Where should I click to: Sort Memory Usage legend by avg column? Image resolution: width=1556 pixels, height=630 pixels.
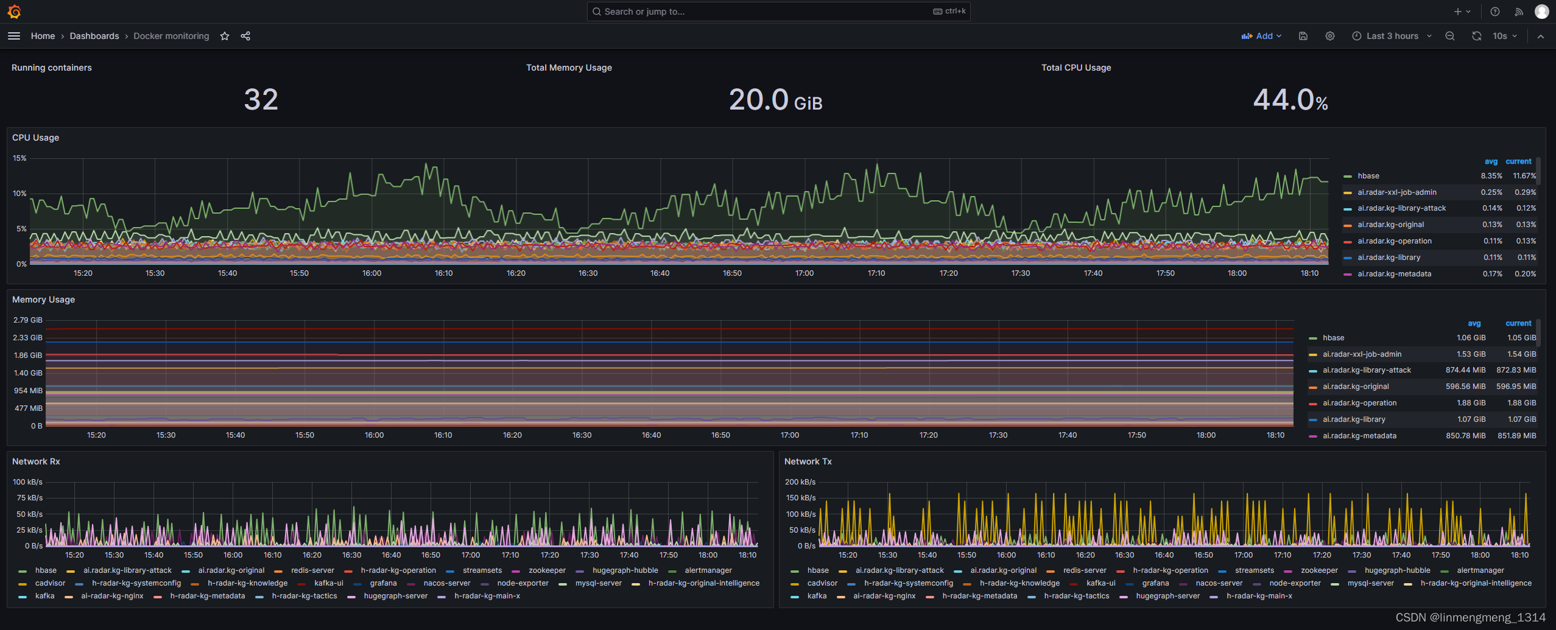coord(1474,323)
